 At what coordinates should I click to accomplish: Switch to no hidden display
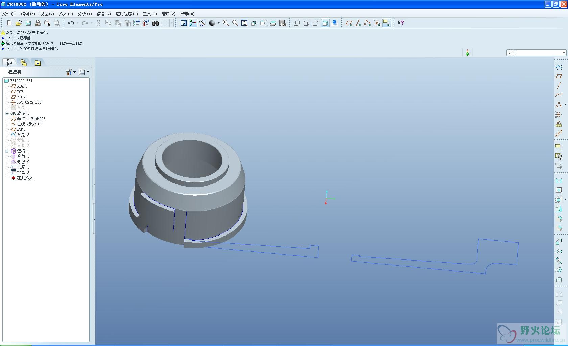pos(315,23)
